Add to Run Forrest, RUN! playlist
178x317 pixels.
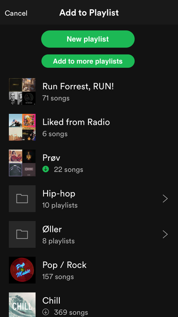coord(89,91)
